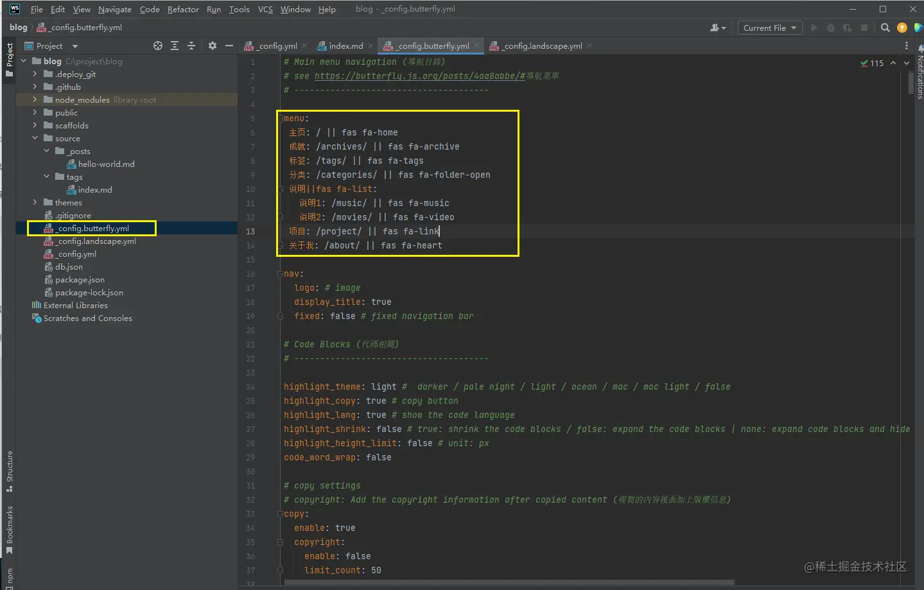Open the butterfly.js.org link on line 2
The height and width of the screenshot is (590, 924).
tap(420, 76)
